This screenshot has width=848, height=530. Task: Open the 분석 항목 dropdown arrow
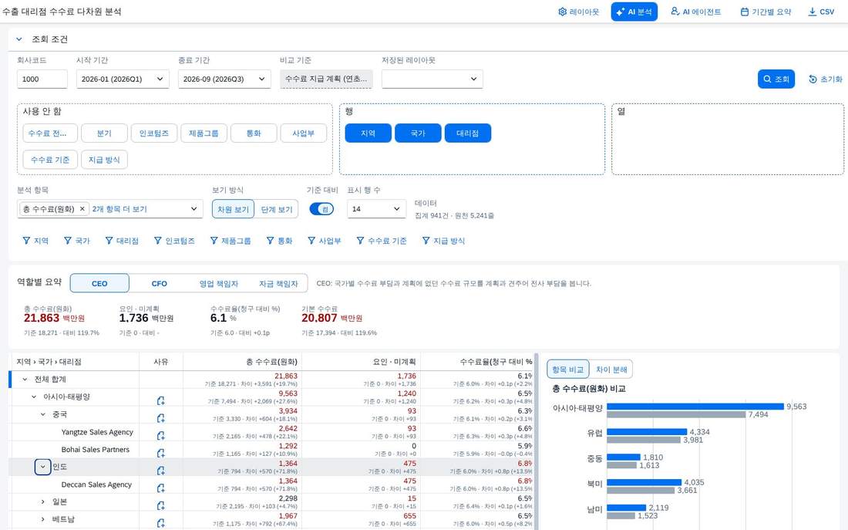coord(193,209)
